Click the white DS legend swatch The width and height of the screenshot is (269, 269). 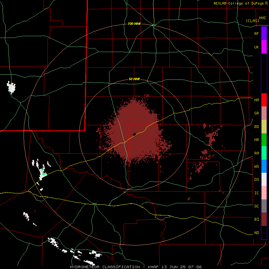[264, 179]
